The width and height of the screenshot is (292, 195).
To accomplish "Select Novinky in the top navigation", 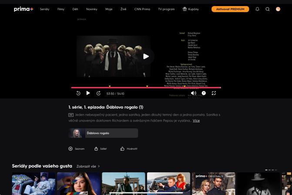I will click(x=92, y=9).
